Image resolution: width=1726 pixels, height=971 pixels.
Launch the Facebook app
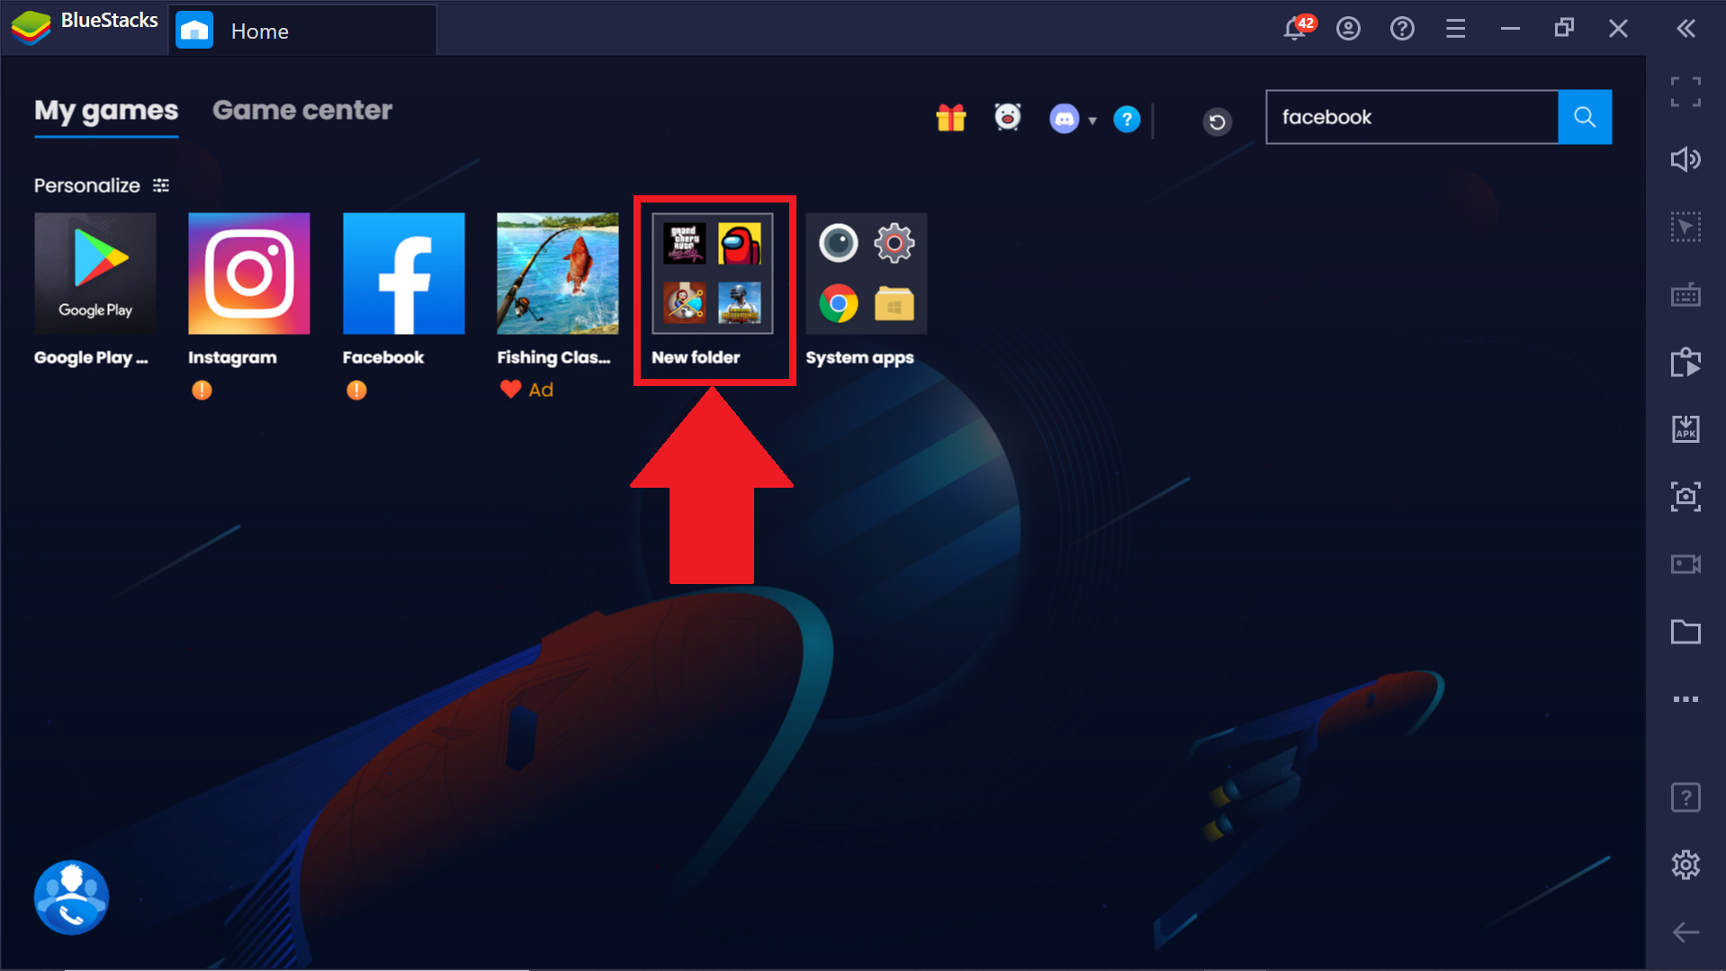click(x=403, y=274)
